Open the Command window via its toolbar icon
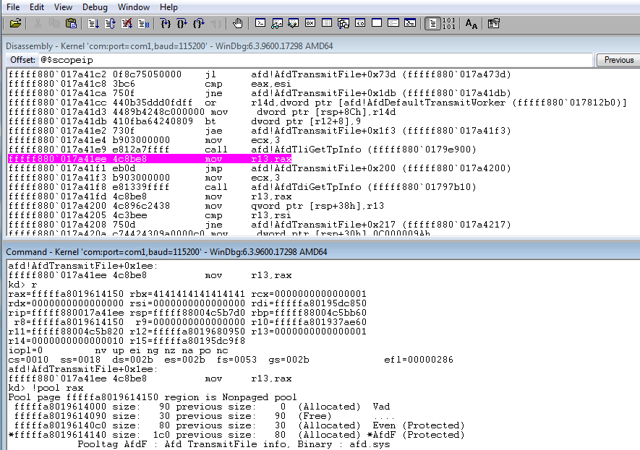 coord(260,23)
